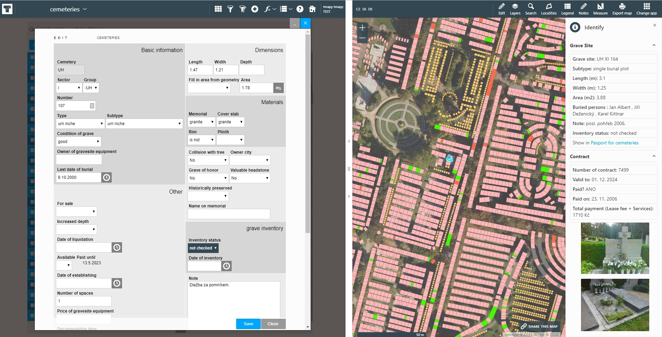Image resolution: width=662 pixels, height=337 pixels.
Task: Open Pasport for cemeteries link
Action: tap(614, 143)
